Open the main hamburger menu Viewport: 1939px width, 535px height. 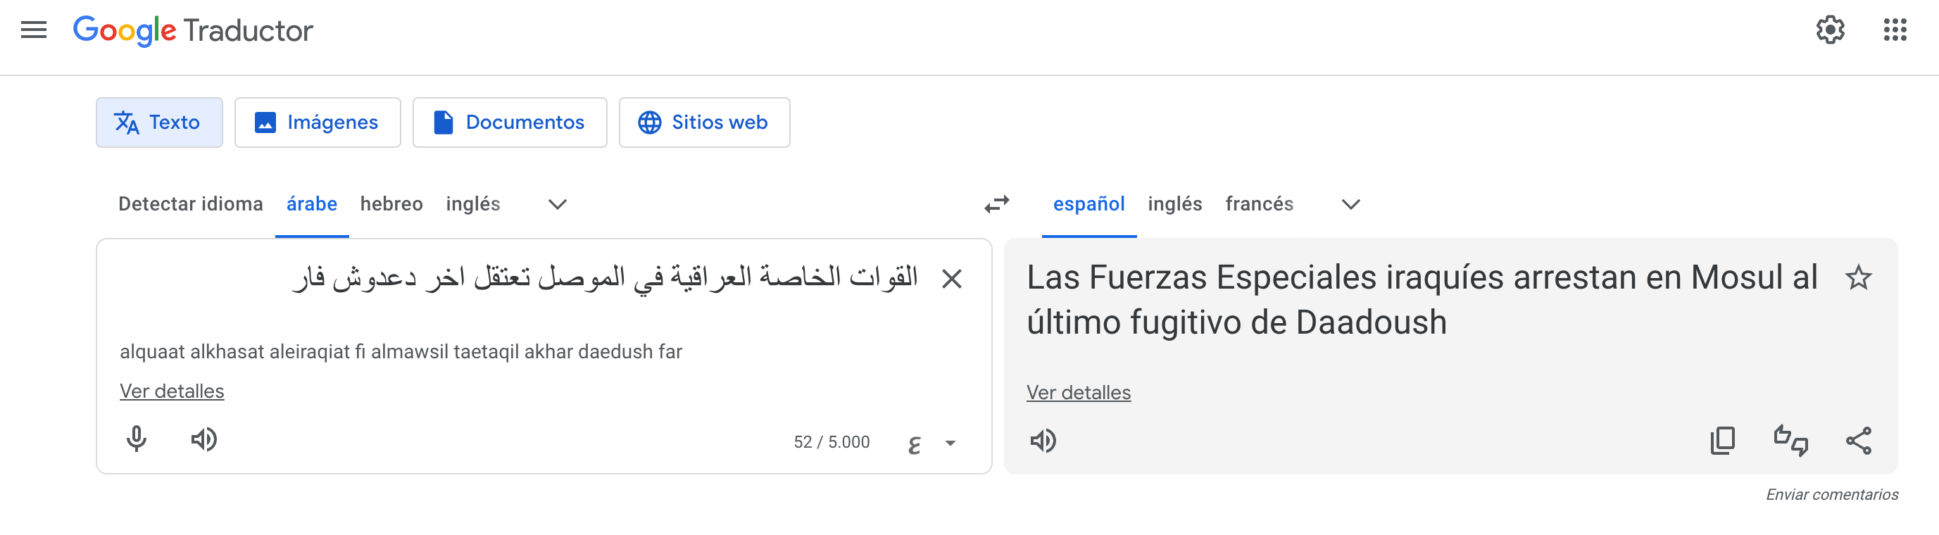click(x=34, y=30)
